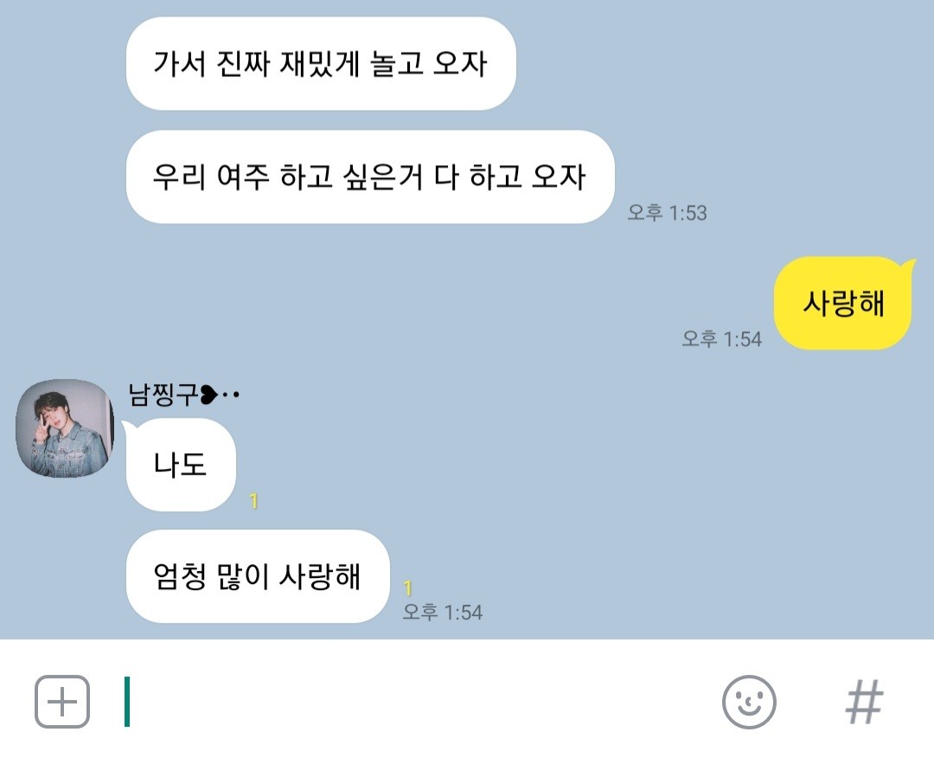This screenshot has width=934, height=764.
Task: Tap the unread count beside '나도'
Action: [x=253, y=501]
